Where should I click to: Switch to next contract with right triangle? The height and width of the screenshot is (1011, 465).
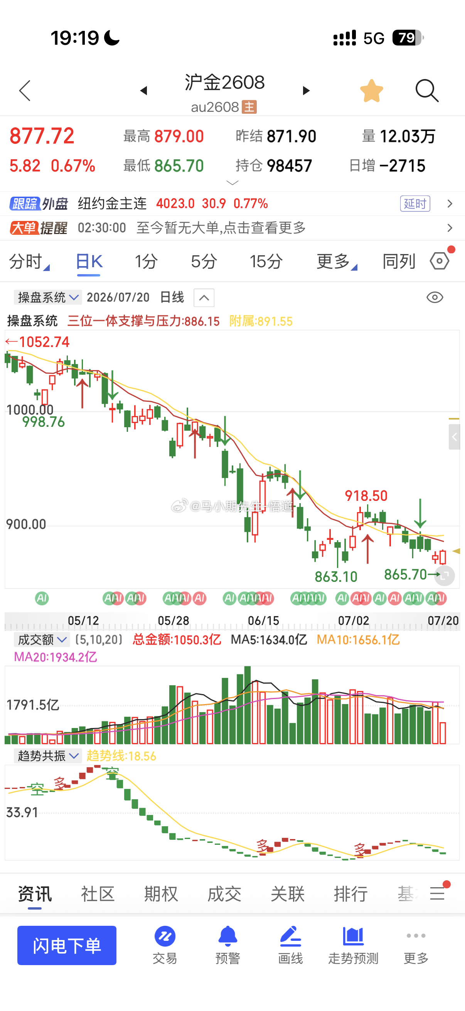[306, 91]
